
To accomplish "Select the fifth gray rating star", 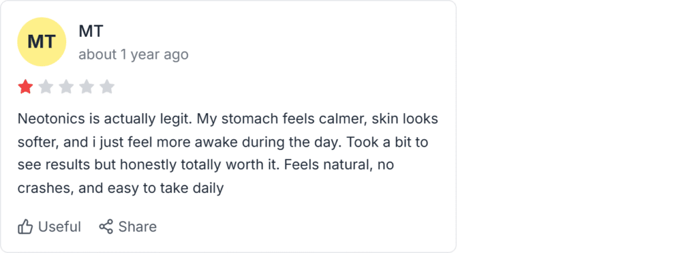I will 106,87.
